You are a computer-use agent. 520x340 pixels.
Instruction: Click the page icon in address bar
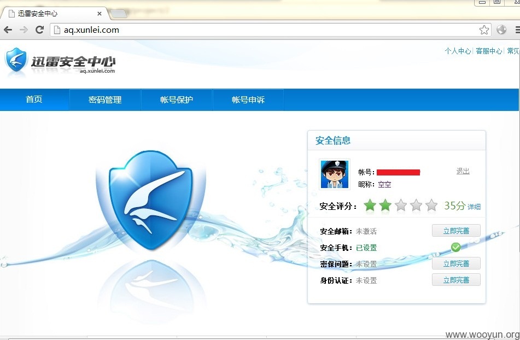pos(57,30)
